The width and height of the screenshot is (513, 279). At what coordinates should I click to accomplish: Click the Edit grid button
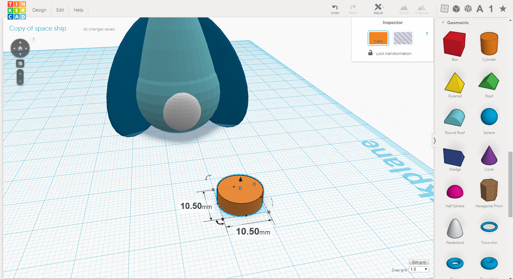(419, 262)
